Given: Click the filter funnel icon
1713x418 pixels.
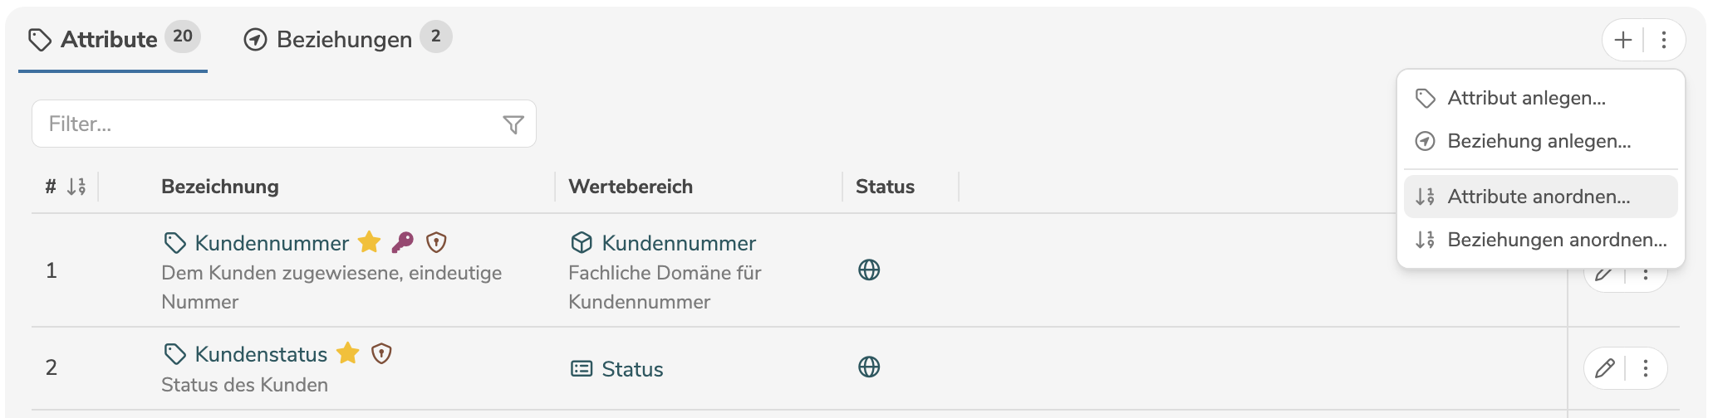Looking at the screenshot, I should 513,124.
